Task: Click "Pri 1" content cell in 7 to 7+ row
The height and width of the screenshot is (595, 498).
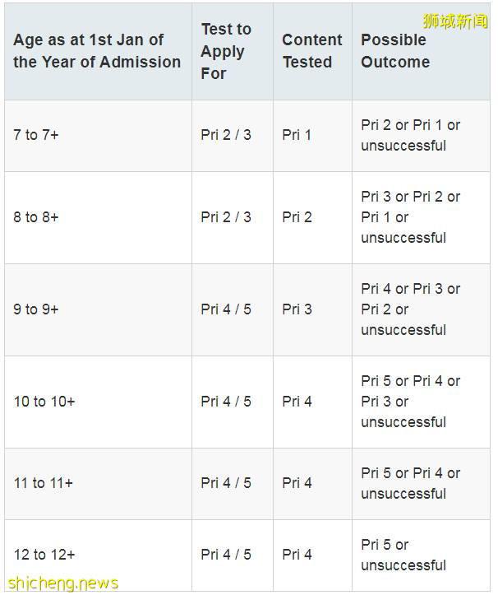Action: coord(297,135)
